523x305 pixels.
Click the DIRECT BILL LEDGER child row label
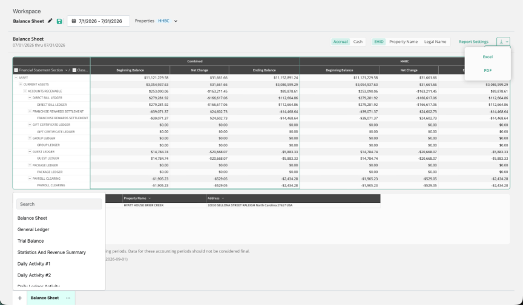point(51,105)
